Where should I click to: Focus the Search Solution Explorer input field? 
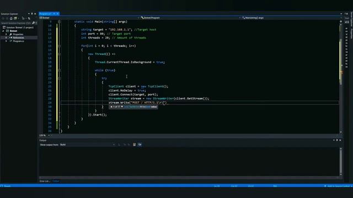(x=16, y=23)
